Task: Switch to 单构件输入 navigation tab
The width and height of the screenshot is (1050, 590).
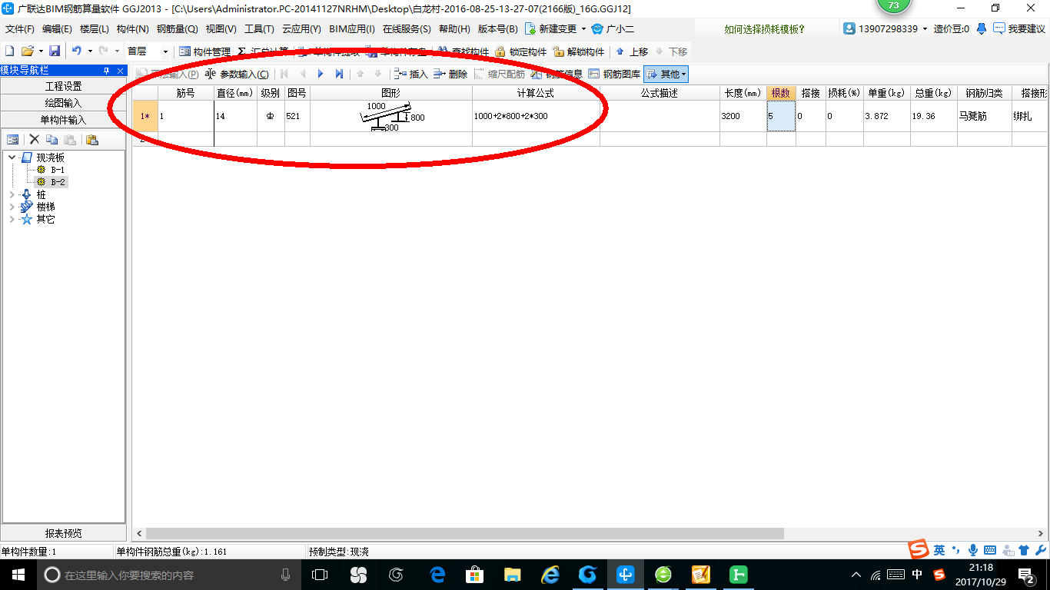Action: [x=63, y=120]
